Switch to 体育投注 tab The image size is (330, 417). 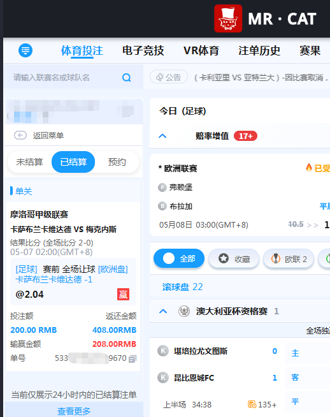(82, 50)
